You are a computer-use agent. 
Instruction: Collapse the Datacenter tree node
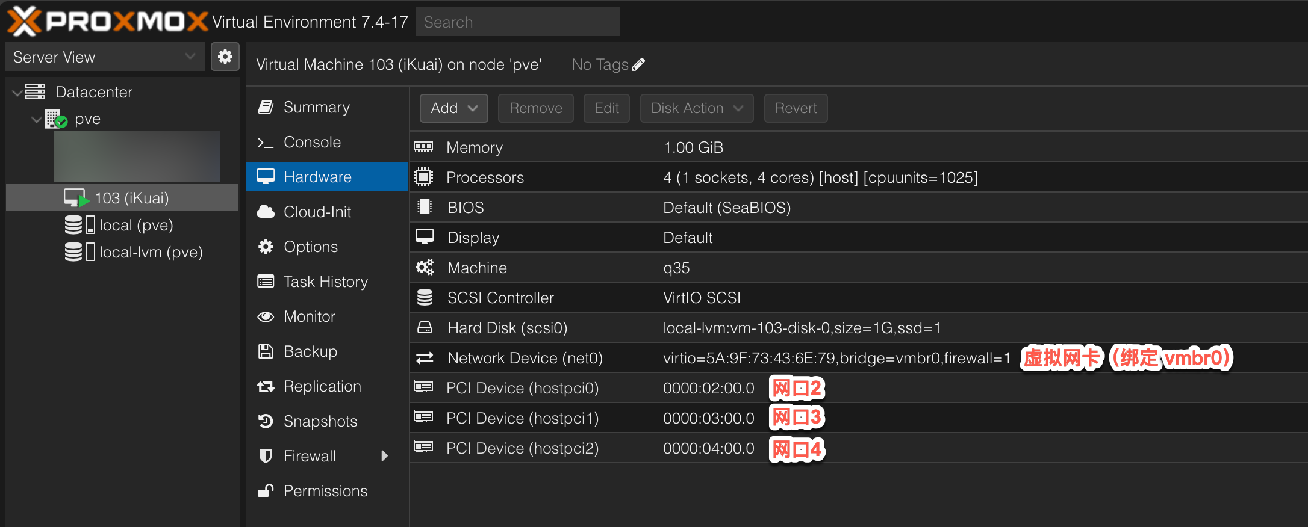point(17,93)
